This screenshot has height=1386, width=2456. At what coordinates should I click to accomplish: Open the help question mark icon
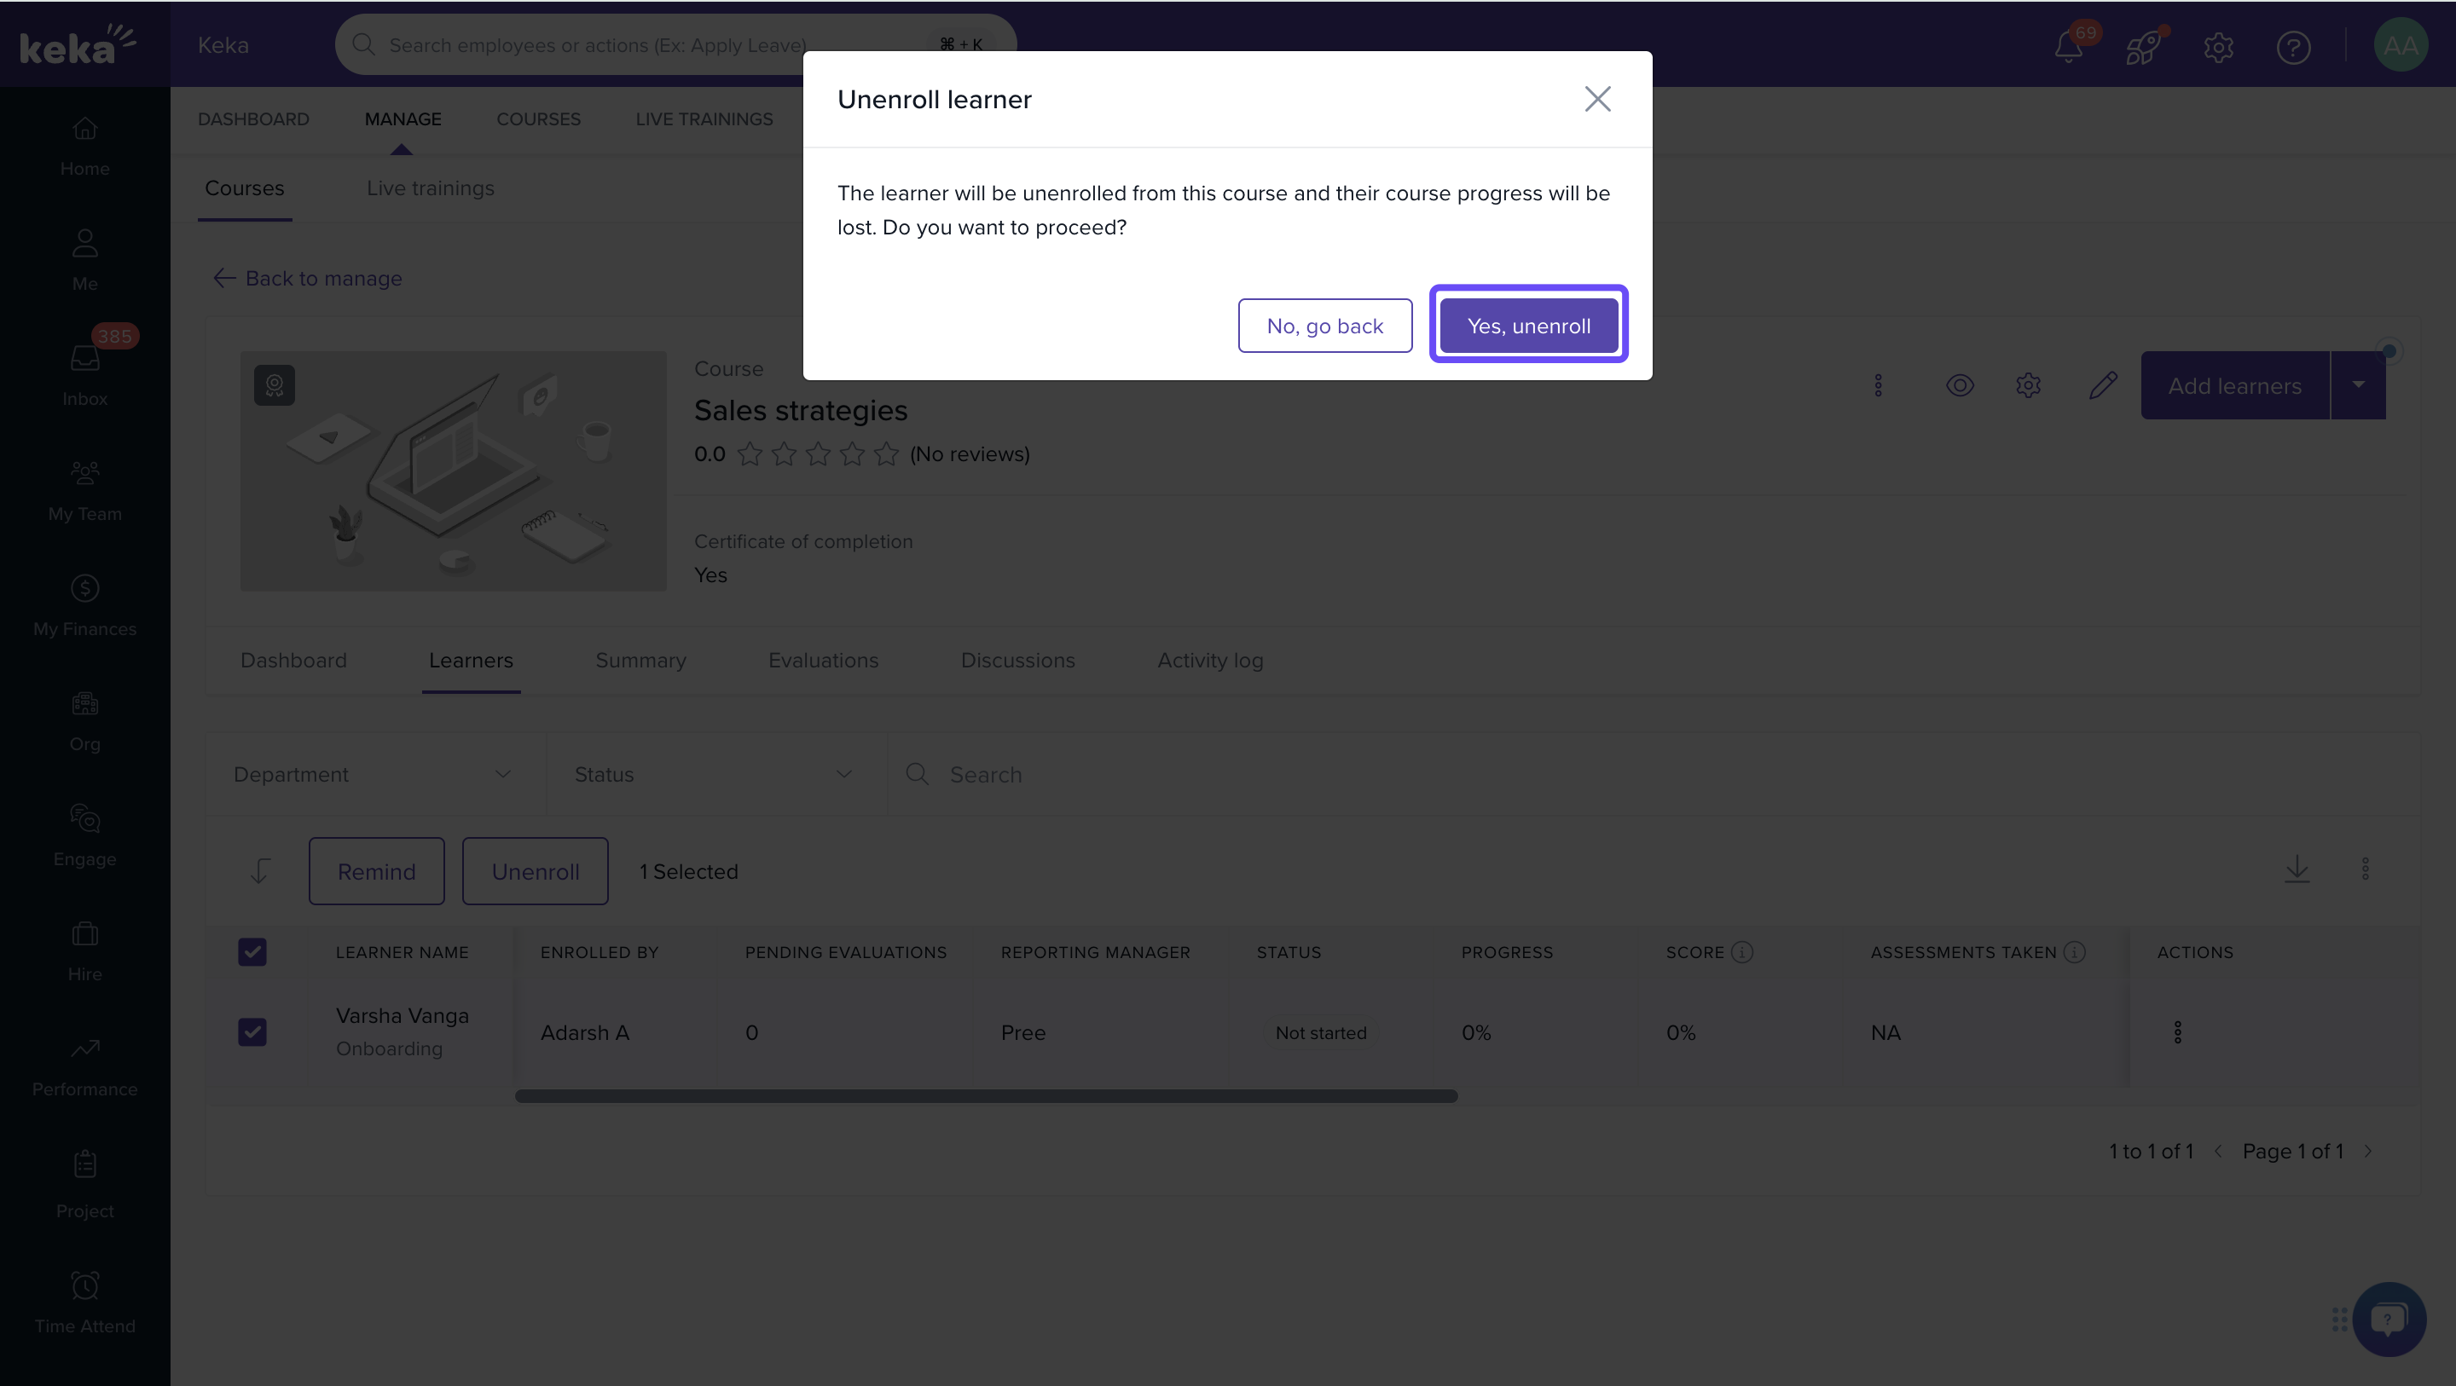click(x=2293, y=47)
